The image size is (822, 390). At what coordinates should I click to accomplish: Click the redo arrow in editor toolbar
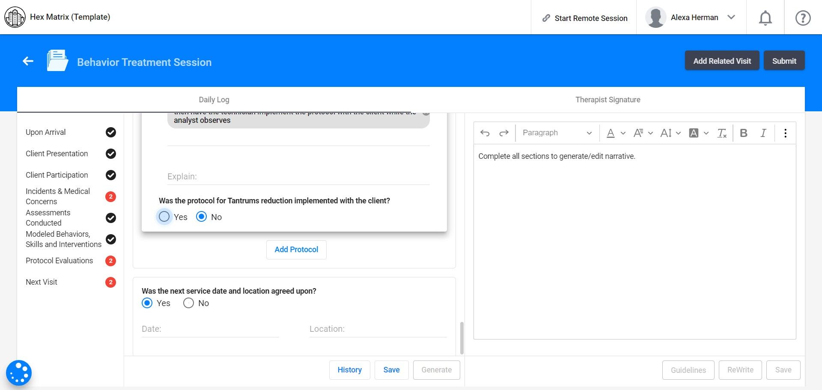[504, 133]
